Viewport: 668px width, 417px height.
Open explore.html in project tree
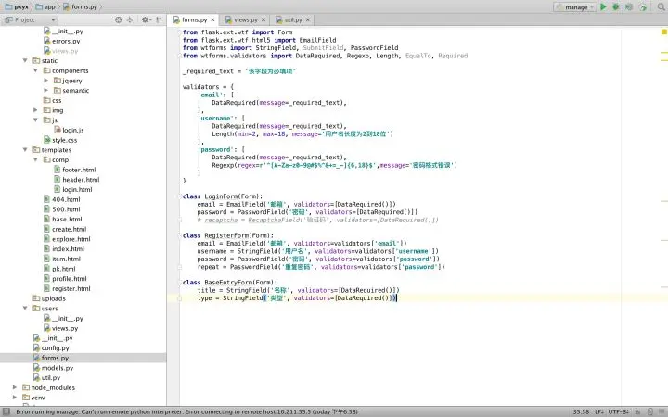coord(67,239)
